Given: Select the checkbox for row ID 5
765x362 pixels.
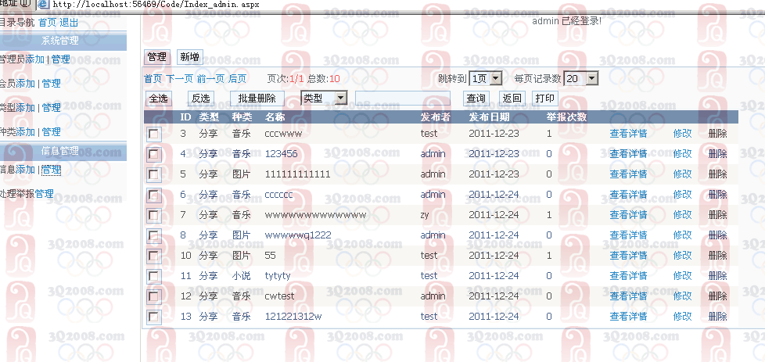Looking at the screenshot, I should point(153,174).
